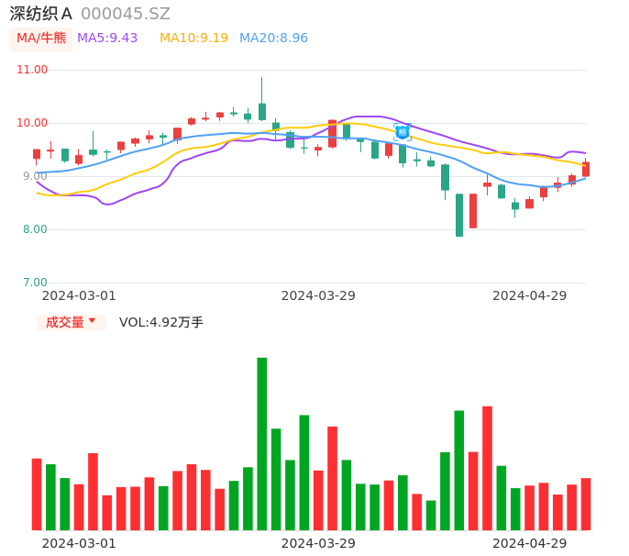Click the last red candlestick on the right
The image size is (629, 556).
(586, 169)
